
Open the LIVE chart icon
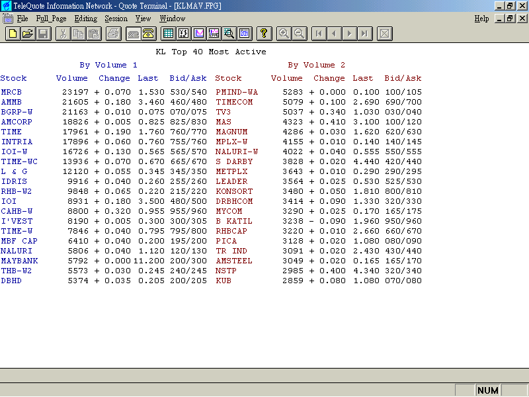(214, 34)
